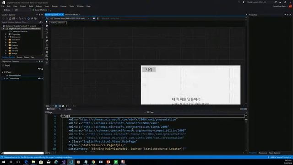Select the Zoom magnifier tool
Screen dimensions: 293x165
pos(47,29)
